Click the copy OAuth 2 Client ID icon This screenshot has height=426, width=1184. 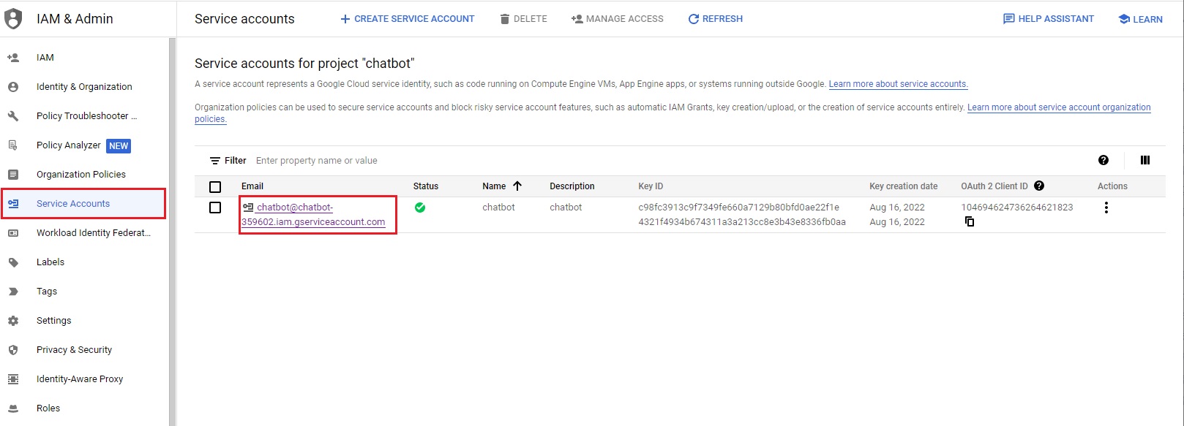tap(970, 221)
